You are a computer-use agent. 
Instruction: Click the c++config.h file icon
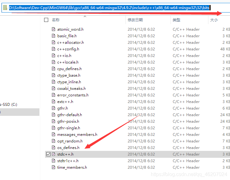pyautogui.click(x=54, y=49)
